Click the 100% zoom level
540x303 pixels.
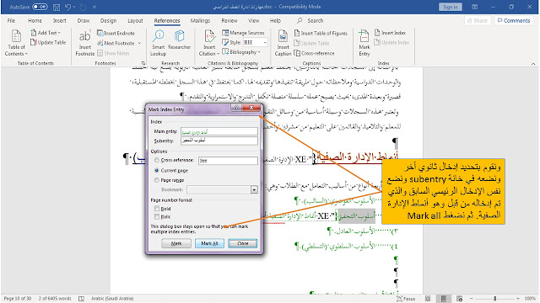530,299
